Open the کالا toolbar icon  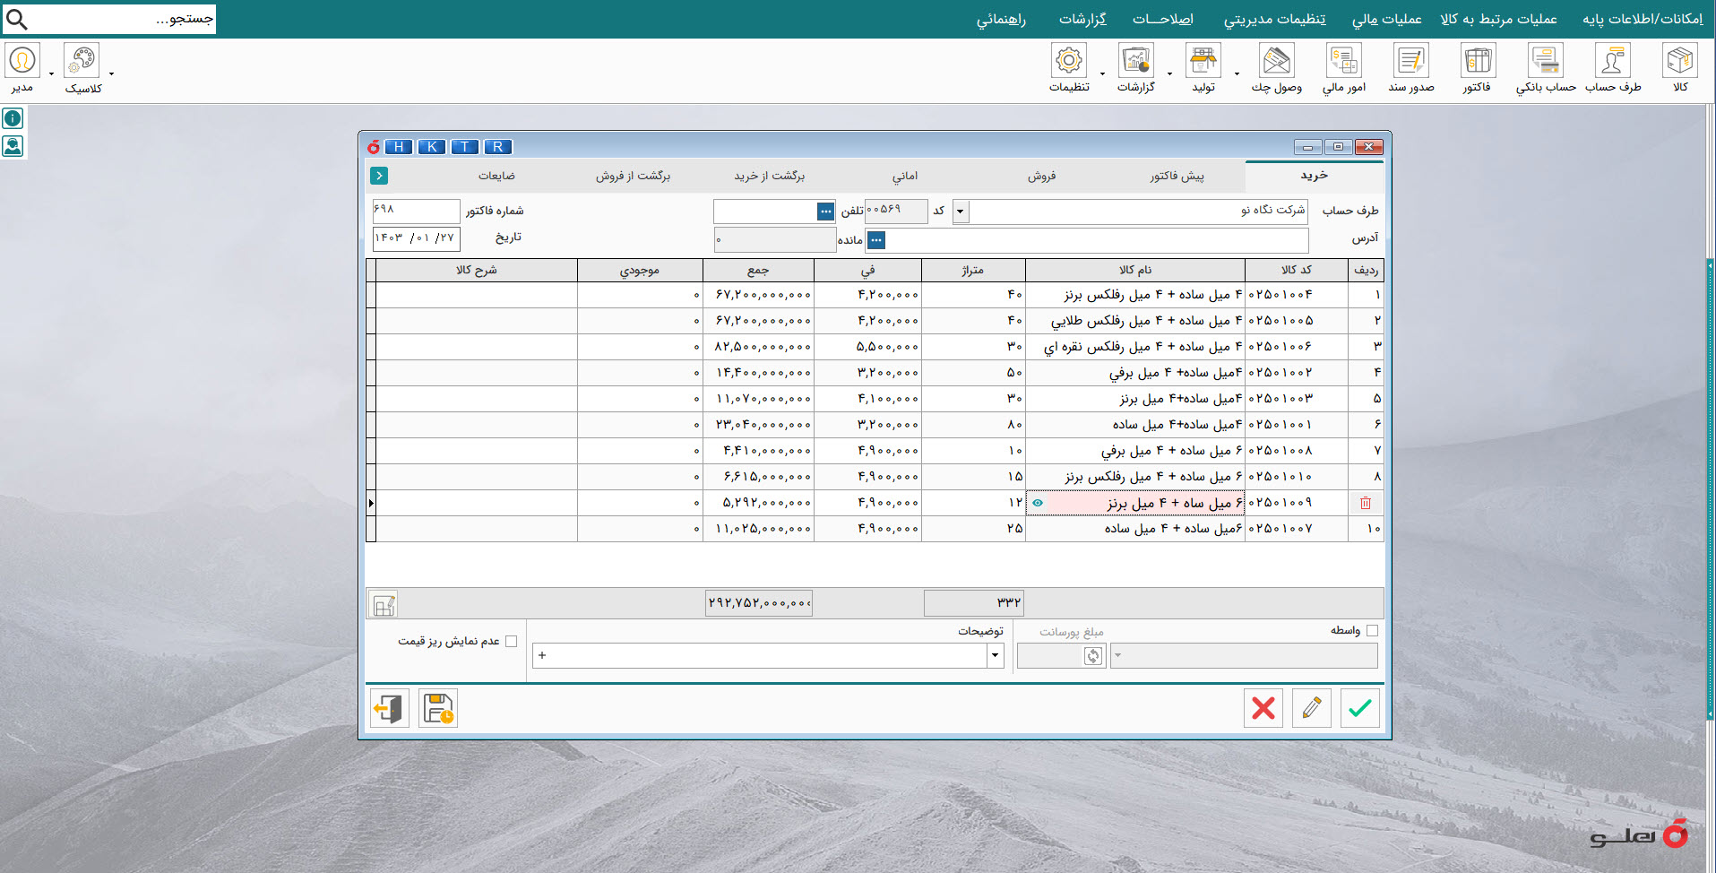click(1679, 62)
